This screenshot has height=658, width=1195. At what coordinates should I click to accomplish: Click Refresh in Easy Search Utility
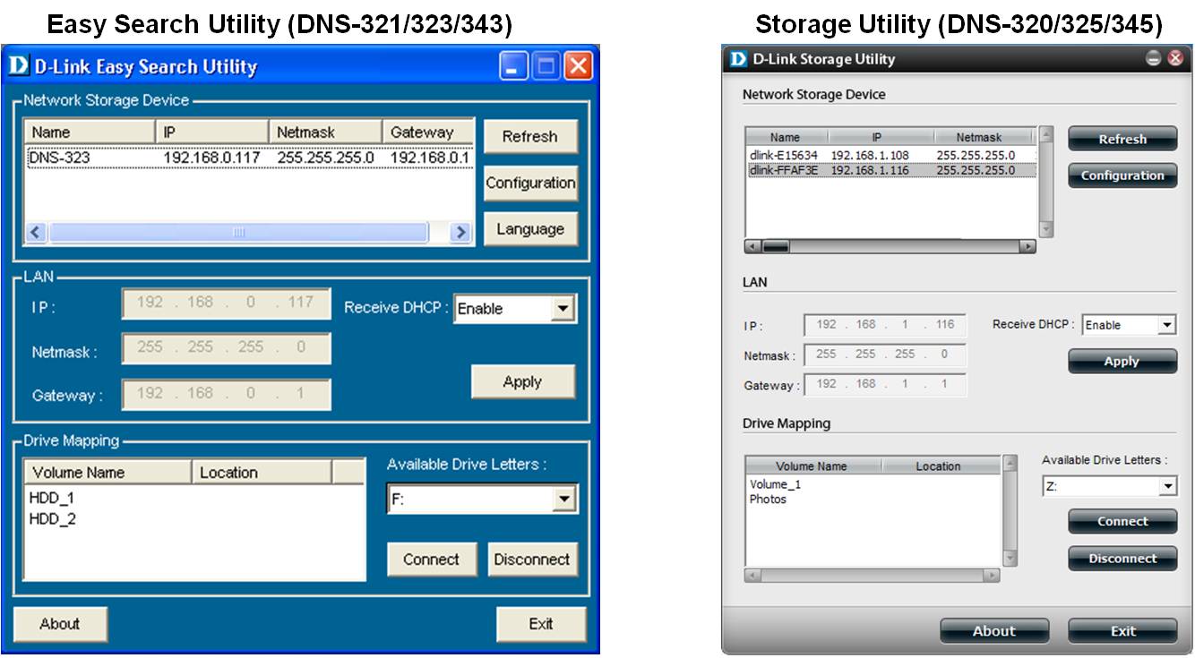pyautogui.click(x=530, y=136)
